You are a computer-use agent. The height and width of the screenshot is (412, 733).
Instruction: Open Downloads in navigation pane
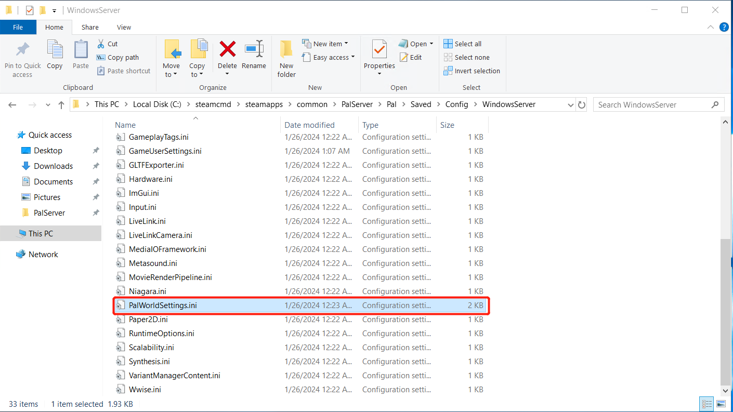pos(53,166)
